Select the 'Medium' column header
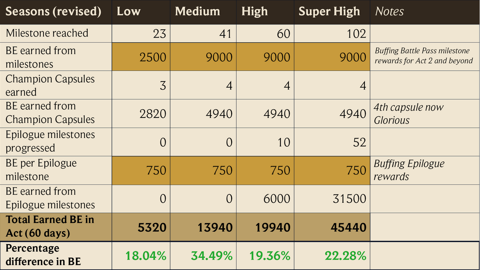Screen dimensions: 480x270 tap(198, 11)
